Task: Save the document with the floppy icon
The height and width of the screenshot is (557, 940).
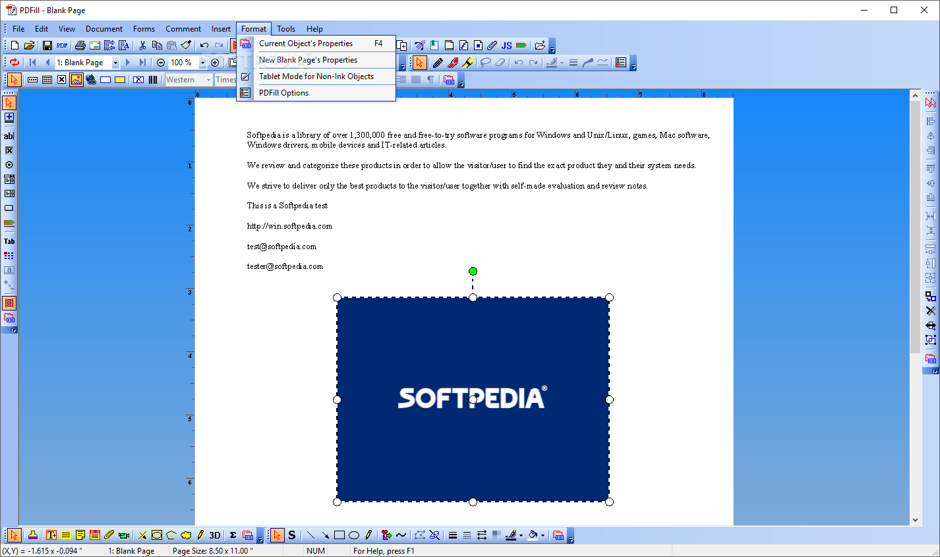Action: pos(47,45)
